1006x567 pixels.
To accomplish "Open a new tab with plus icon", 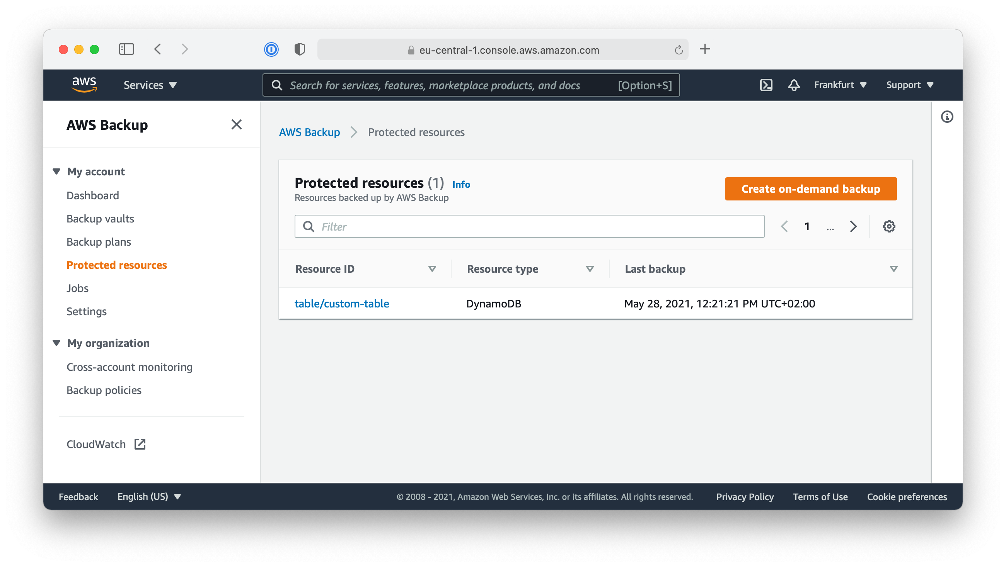I will 705,49.
